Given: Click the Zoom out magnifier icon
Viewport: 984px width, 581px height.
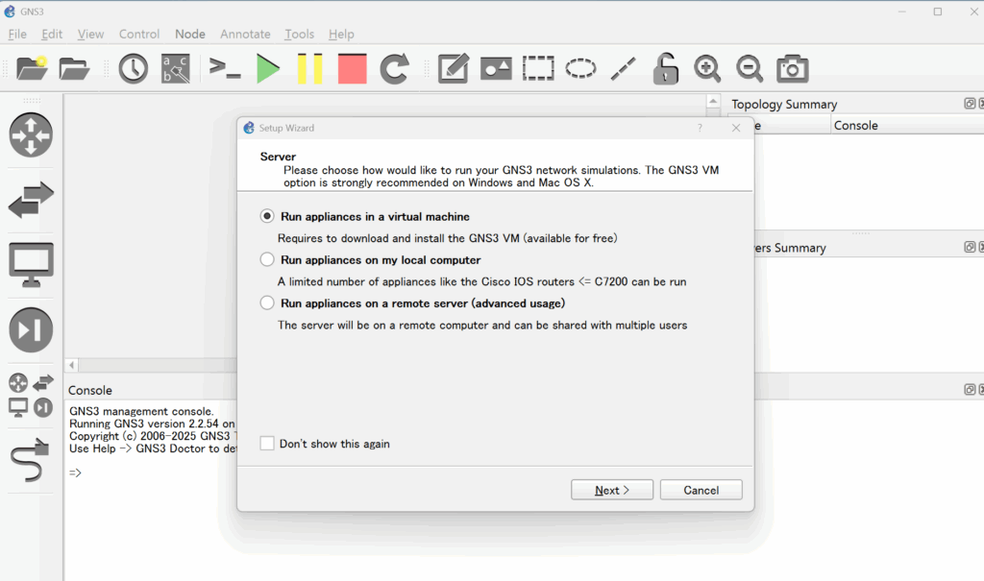Looking at the screenshot, I should [750, 68].
